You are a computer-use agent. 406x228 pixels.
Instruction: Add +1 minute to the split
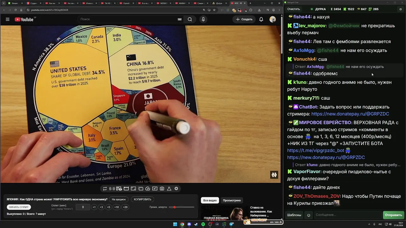(94, 207)
